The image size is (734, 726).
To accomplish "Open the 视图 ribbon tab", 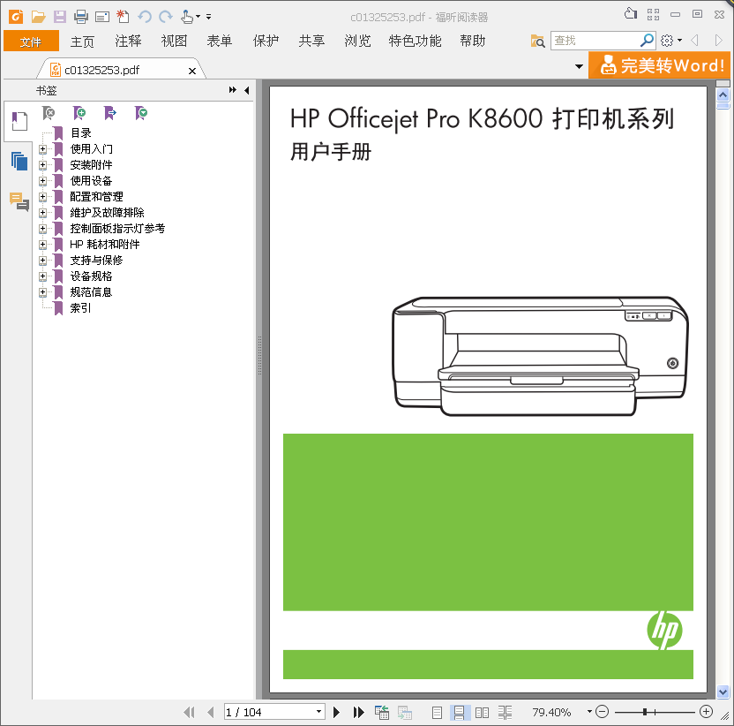I will point(174,42).
